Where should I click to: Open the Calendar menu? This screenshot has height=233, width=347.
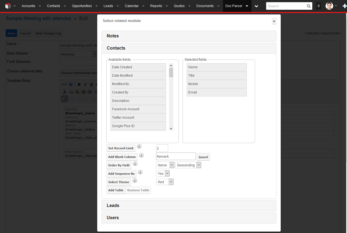[132, 5]
